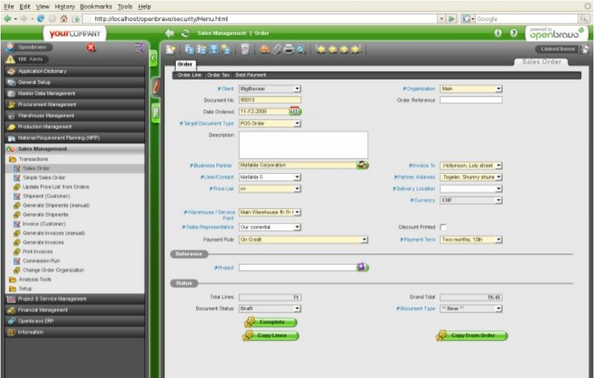Open the Linked Items button
Screen dimensions: 594x378
pyautogui.click(x=558, y=49)
